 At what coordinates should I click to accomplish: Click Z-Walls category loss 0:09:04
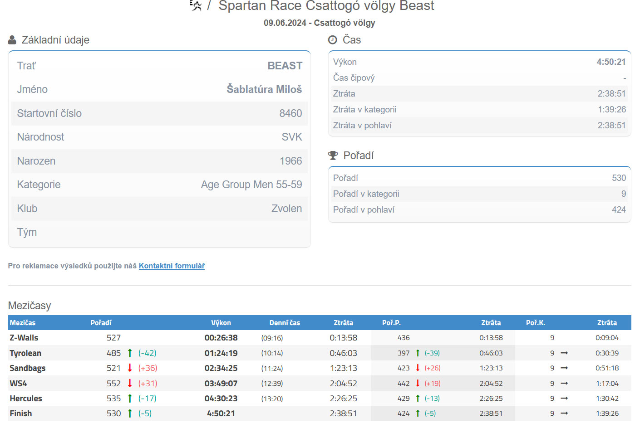pos(607,338)
